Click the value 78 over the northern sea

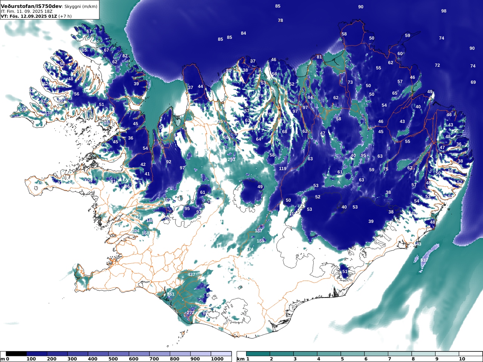pyautogui.click(x=280, y=20)
